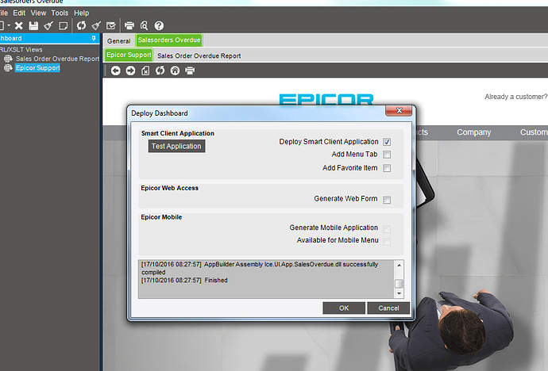Screen dimensions: 548x371
Task: Click OK in Deploy Dashboard
Action: tap(344, 308)
